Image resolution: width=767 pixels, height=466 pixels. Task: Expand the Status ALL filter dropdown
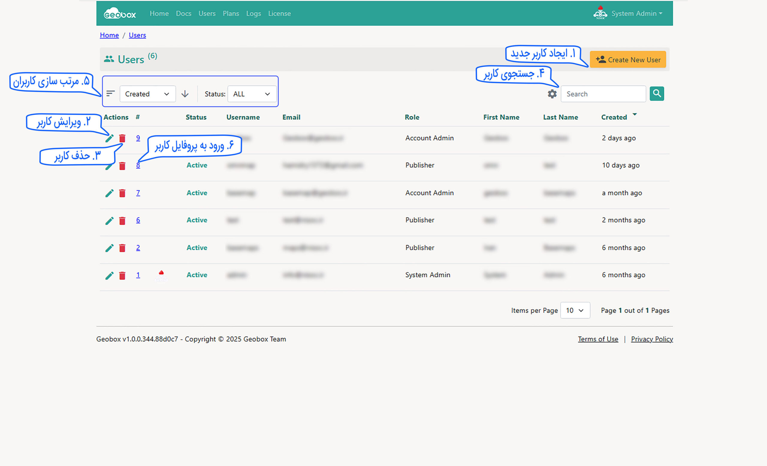pyautogui.click(x=251, y=94)
